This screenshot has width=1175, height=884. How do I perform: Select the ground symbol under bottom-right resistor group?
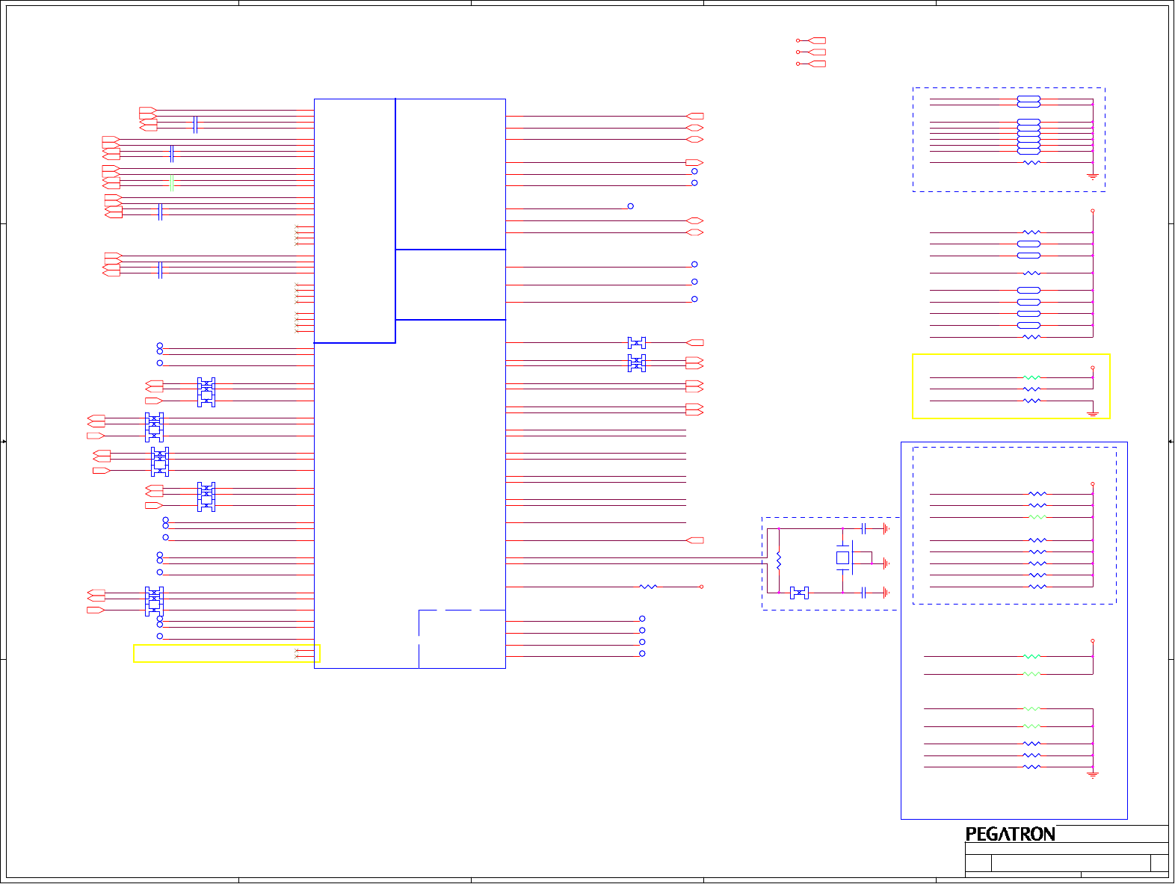[1093, 775]
